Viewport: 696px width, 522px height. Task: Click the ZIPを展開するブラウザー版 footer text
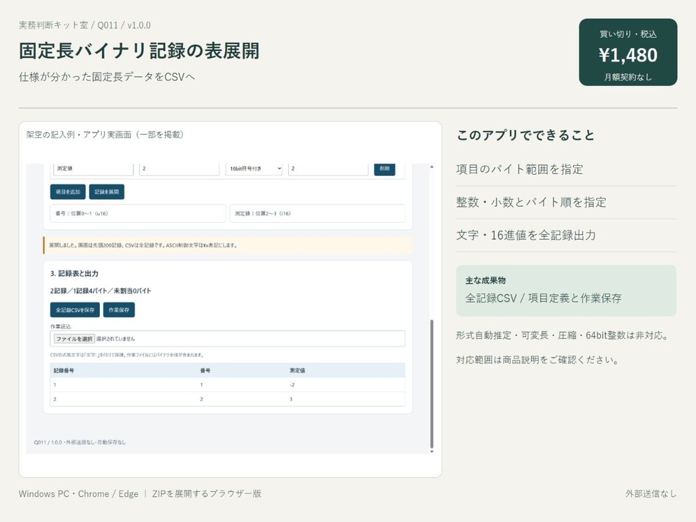point(207,493)
